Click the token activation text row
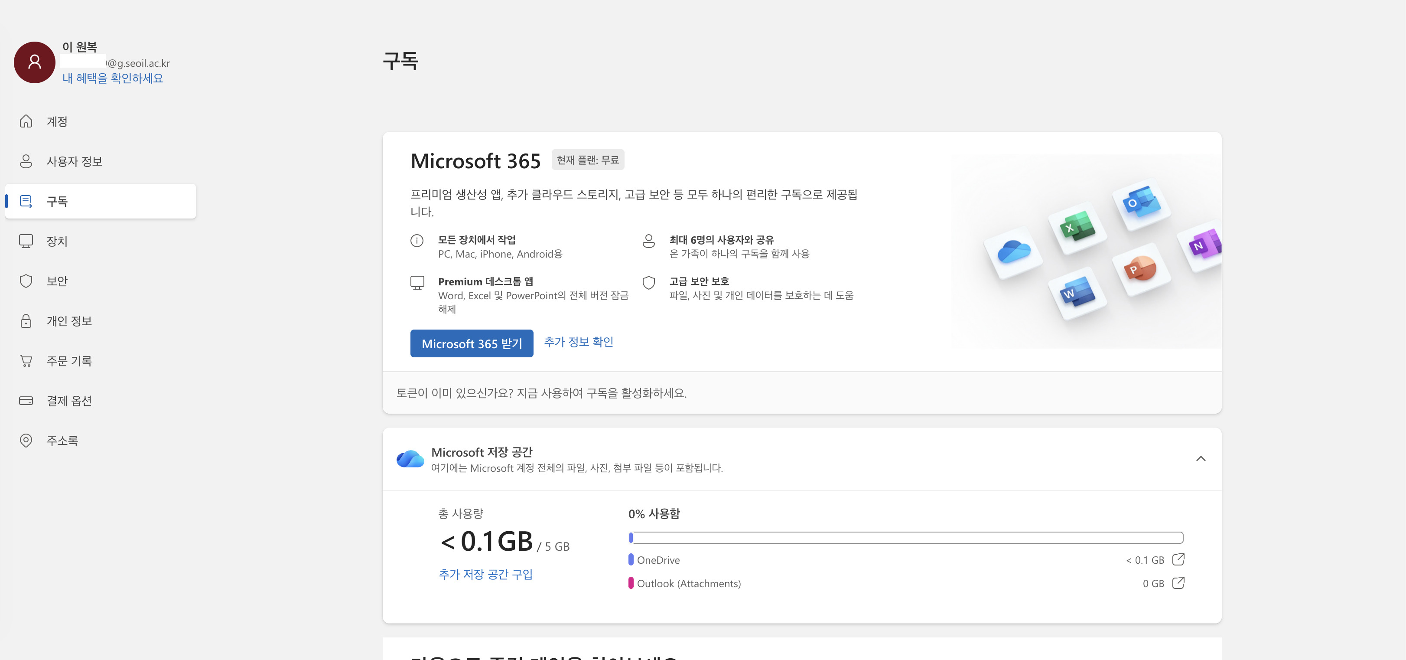Viewport: 1406px width, 660px height. coord(802,392)
